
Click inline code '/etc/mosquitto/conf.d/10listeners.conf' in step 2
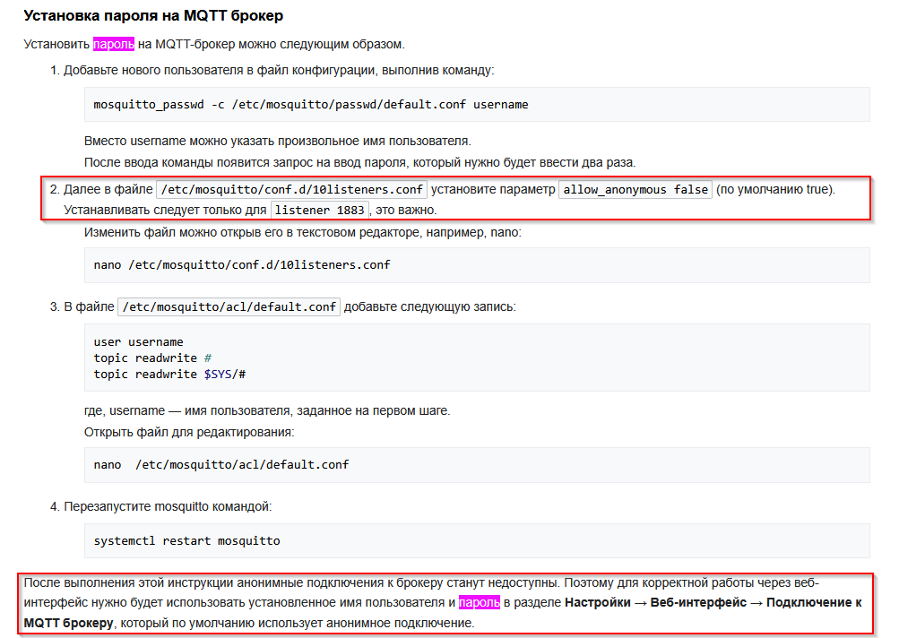click(292, 190)
